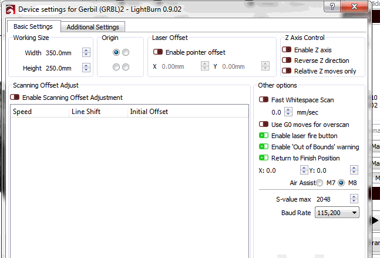Adjust the Height spinner arrows
The width and height of the screenshot is (380, 258).
point(86,68)
